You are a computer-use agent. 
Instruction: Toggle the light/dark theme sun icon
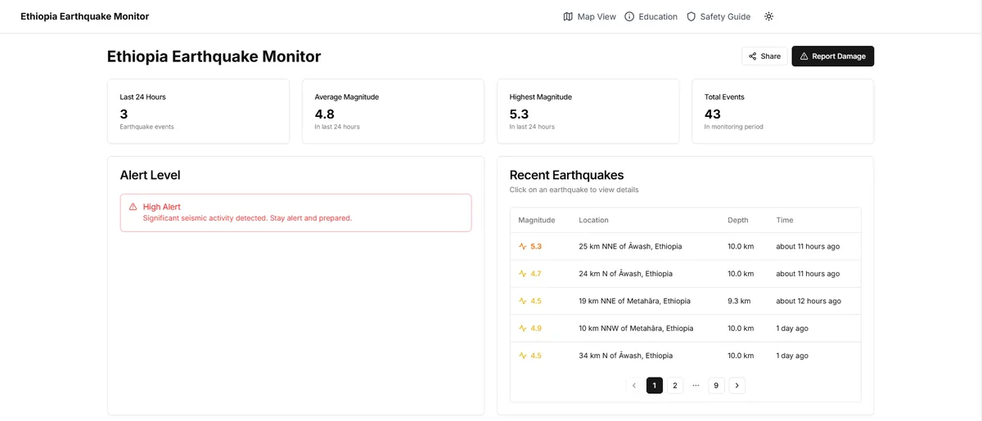(x=768, y=16)
